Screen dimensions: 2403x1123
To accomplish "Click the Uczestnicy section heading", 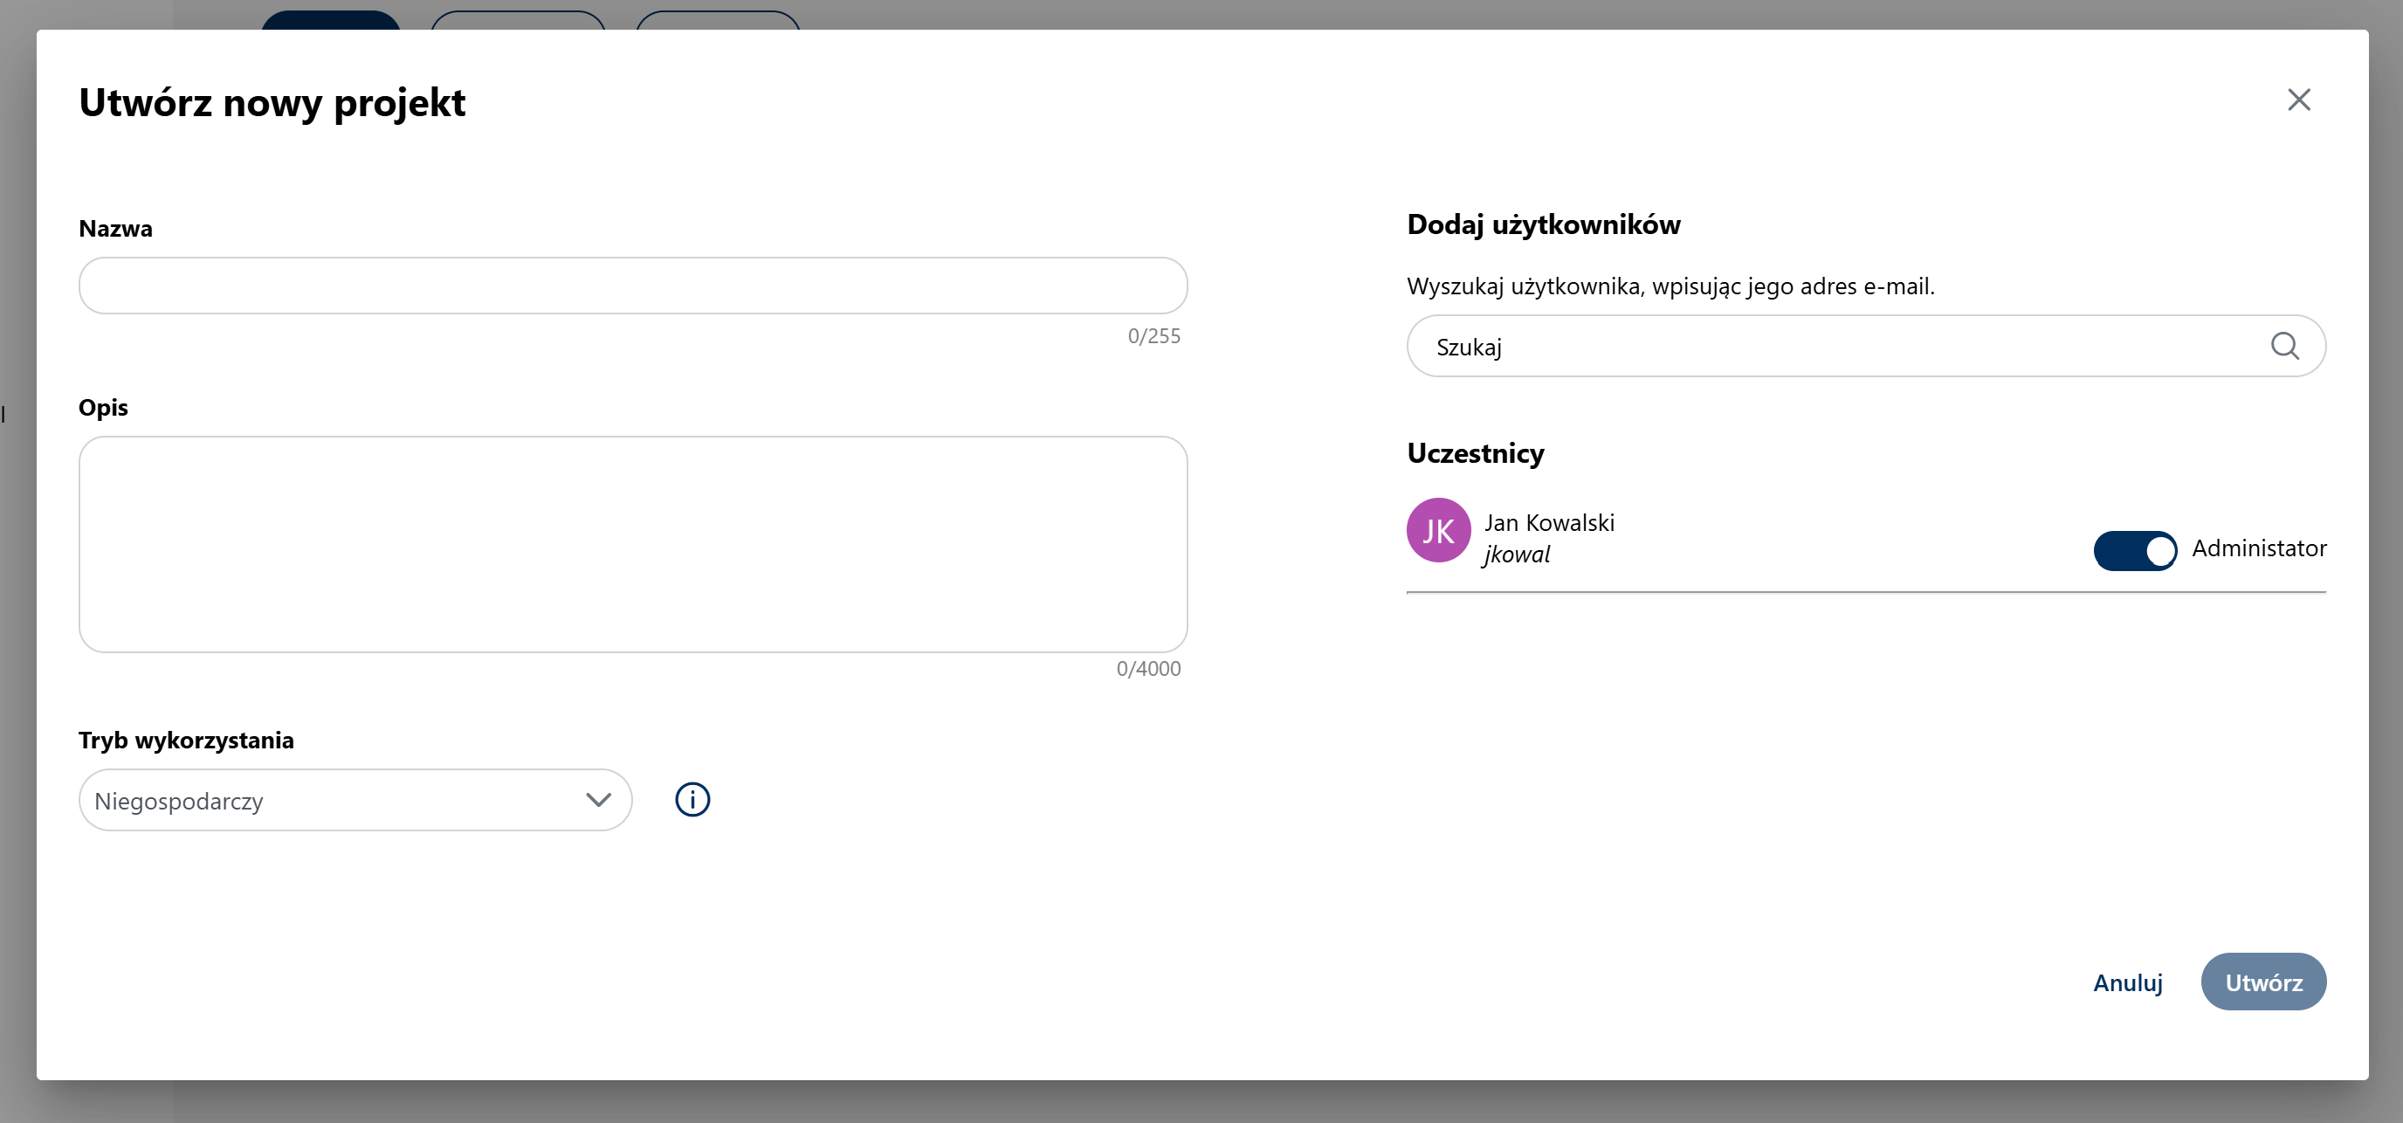I will pyautogui.click(x=1475, y=453).
